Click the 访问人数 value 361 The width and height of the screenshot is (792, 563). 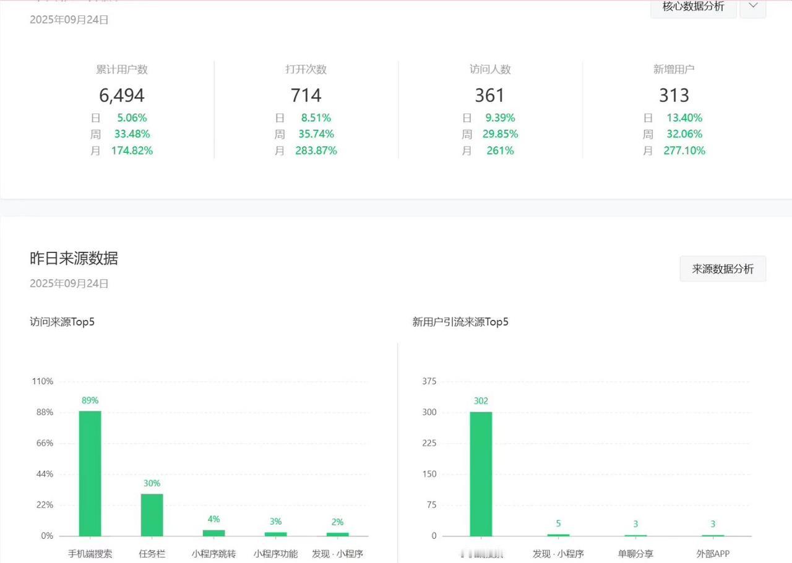(490, 95)
